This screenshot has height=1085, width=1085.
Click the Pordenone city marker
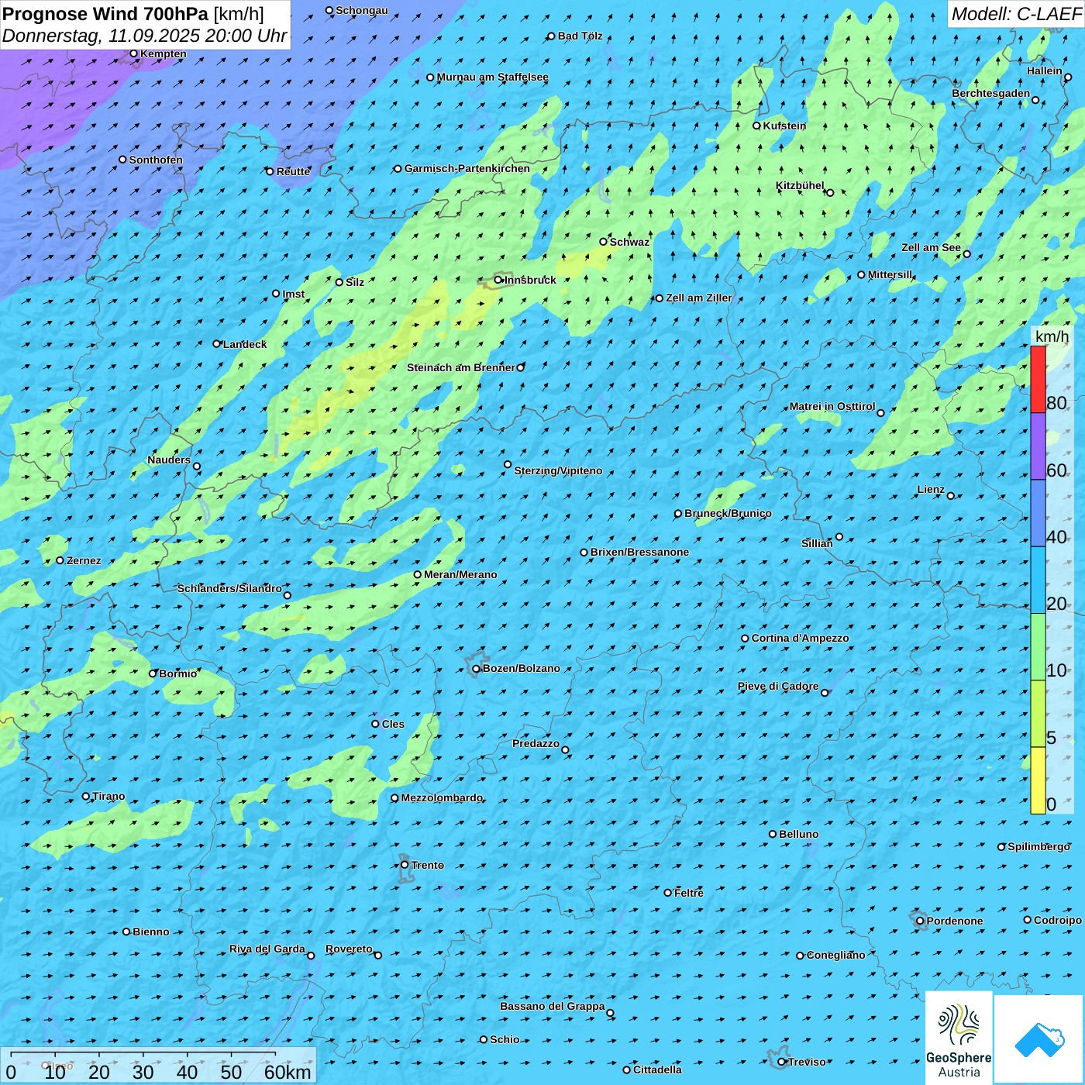[x=920, y=921]
